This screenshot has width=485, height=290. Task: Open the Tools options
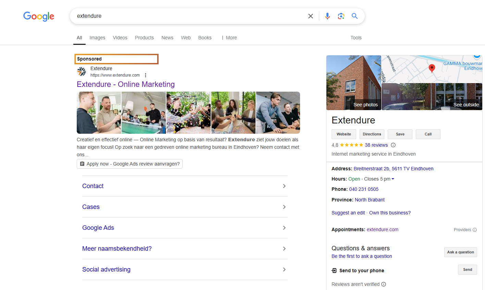(x=356, y=38)
